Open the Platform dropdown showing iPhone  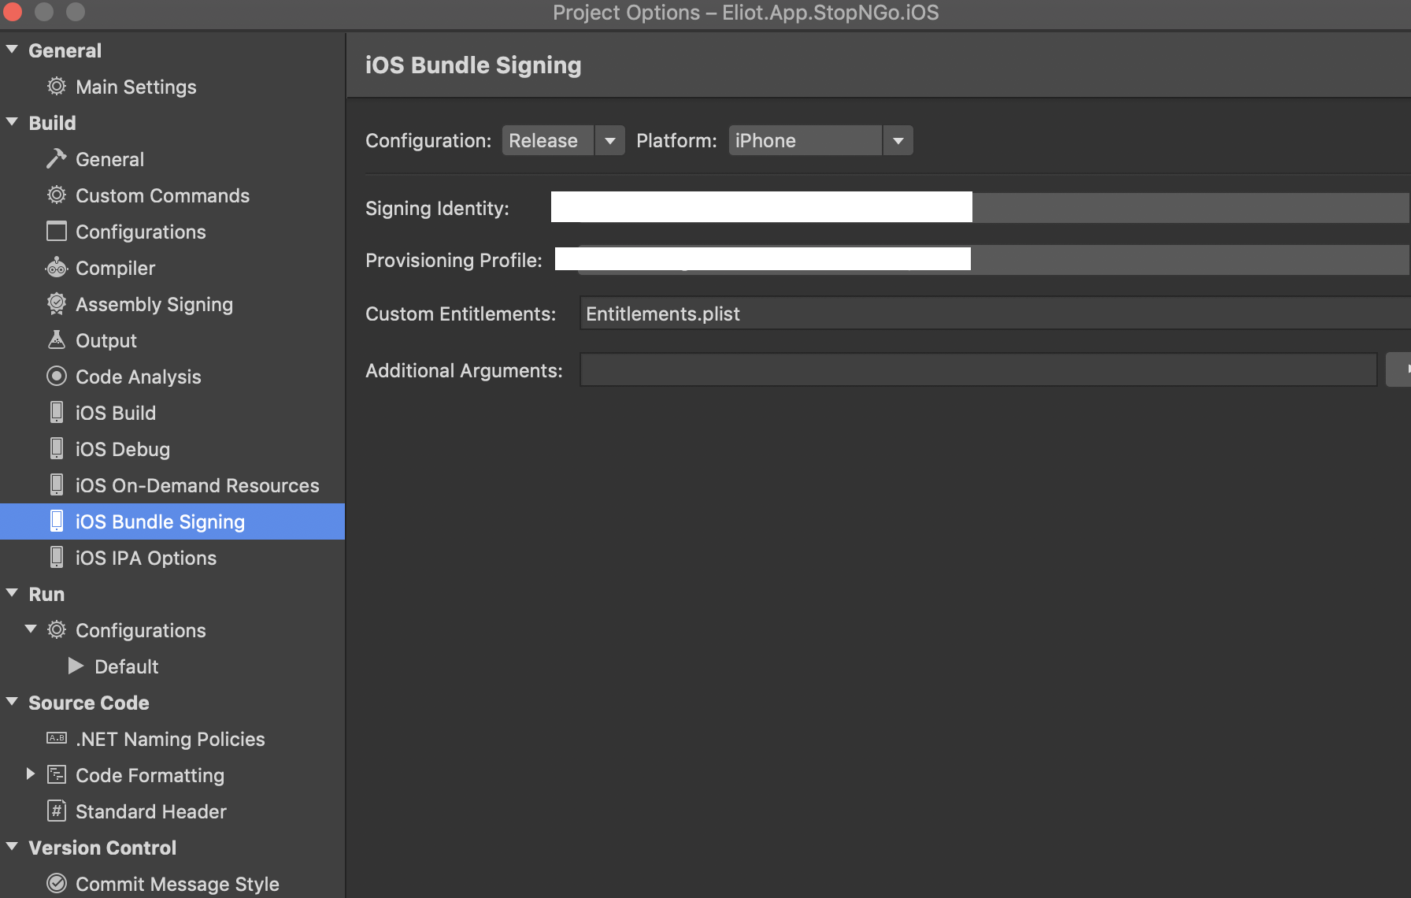pos(820,141)
